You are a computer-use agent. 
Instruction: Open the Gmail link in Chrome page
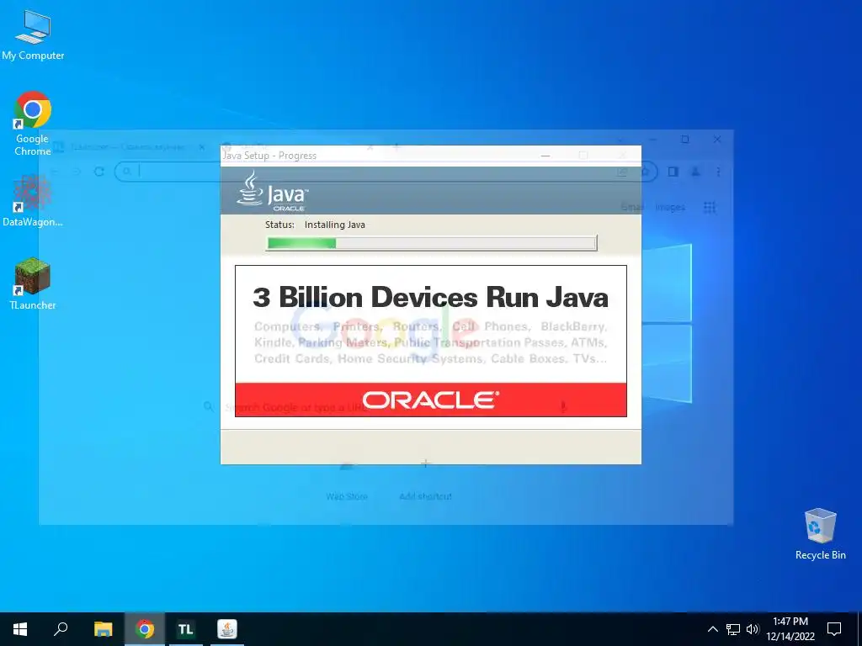[x=632, y=207]
